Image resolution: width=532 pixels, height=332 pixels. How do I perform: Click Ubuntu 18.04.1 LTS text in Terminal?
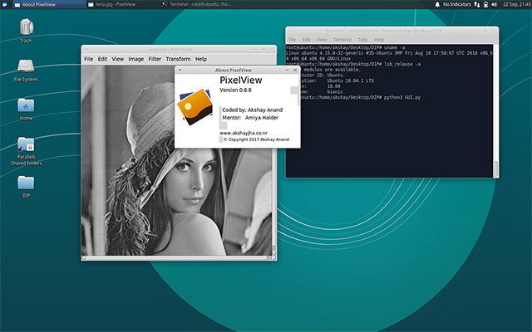click(351, 81)
